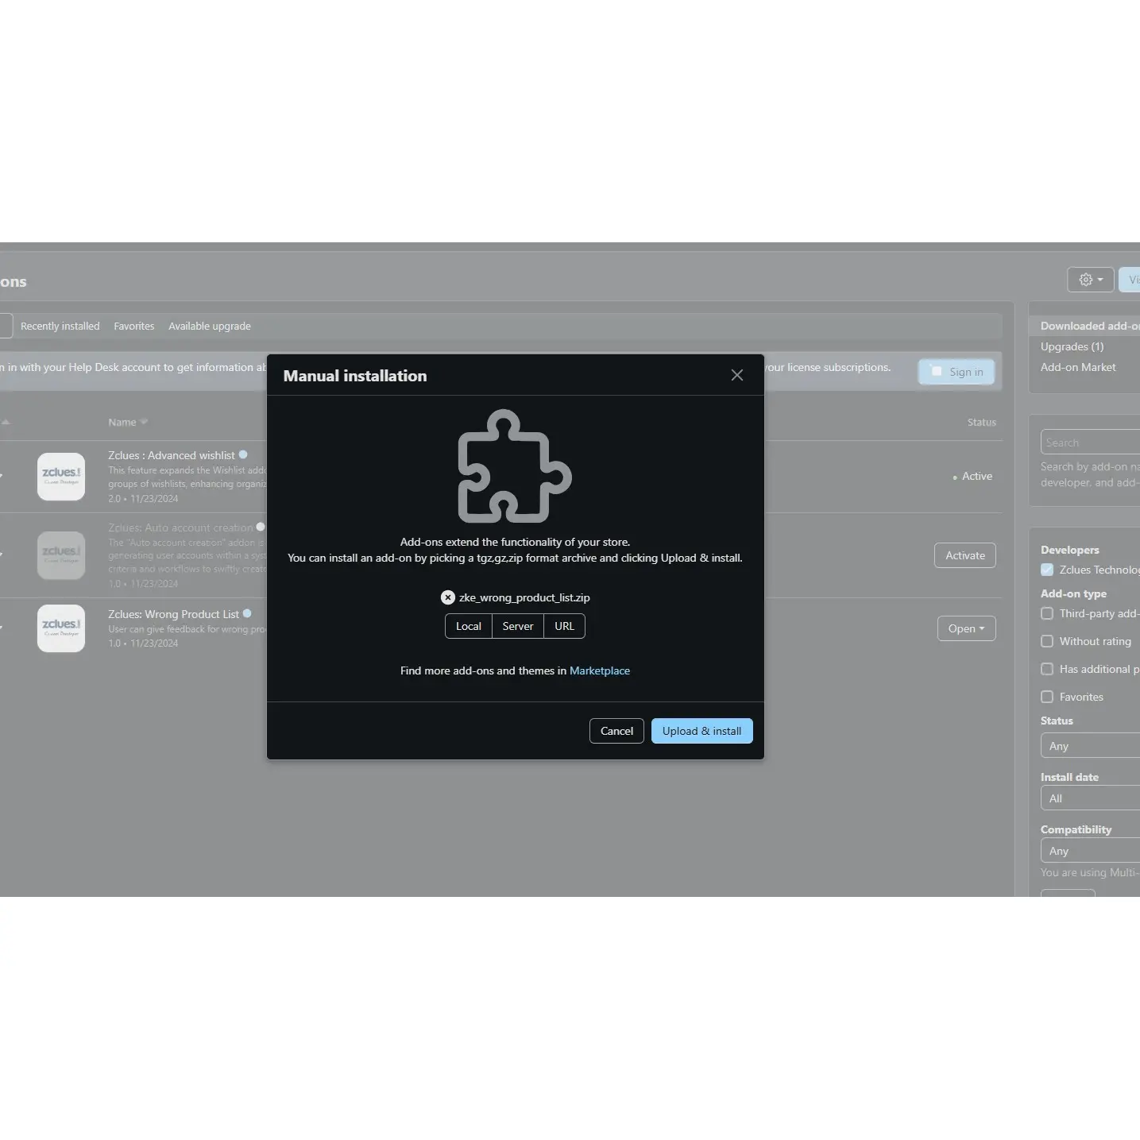Tick the Favorites filter checkbox

click(1047, 697)
